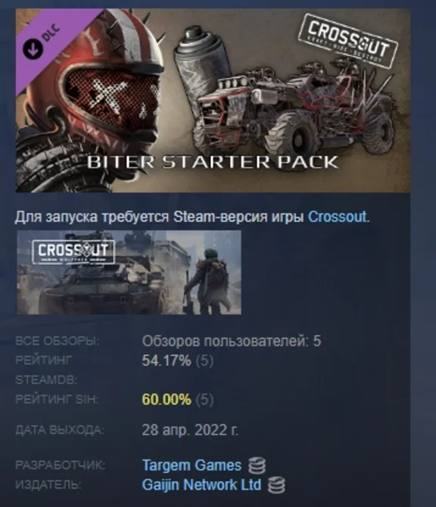Click the coin stack icon beside Gaijin Network Ltd

point(276,485)
